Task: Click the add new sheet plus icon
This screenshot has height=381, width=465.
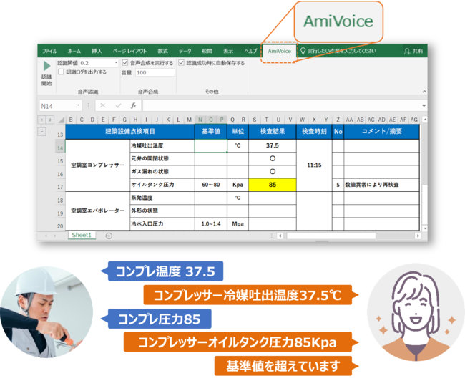Action: (x=109, y=236)
